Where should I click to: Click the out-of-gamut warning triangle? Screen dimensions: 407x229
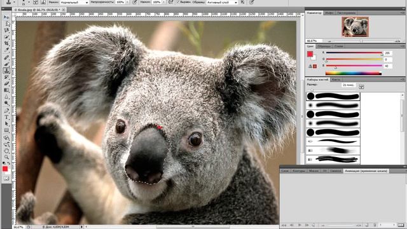310,66
